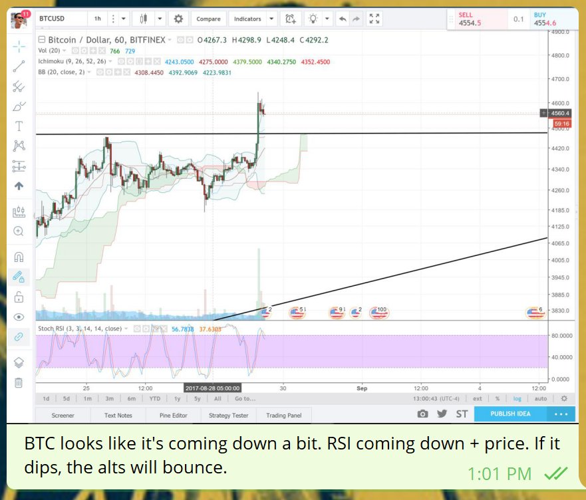
Task: Open the Trading Panel tab
Action: coord(283,415)
